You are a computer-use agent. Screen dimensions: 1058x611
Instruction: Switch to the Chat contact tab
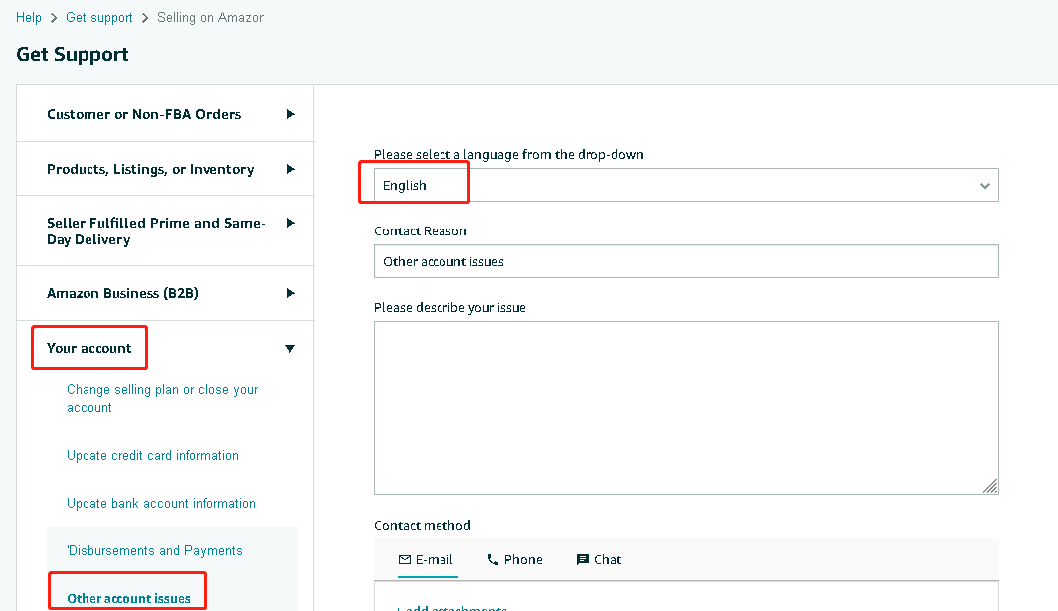click(x=599, y=559)
